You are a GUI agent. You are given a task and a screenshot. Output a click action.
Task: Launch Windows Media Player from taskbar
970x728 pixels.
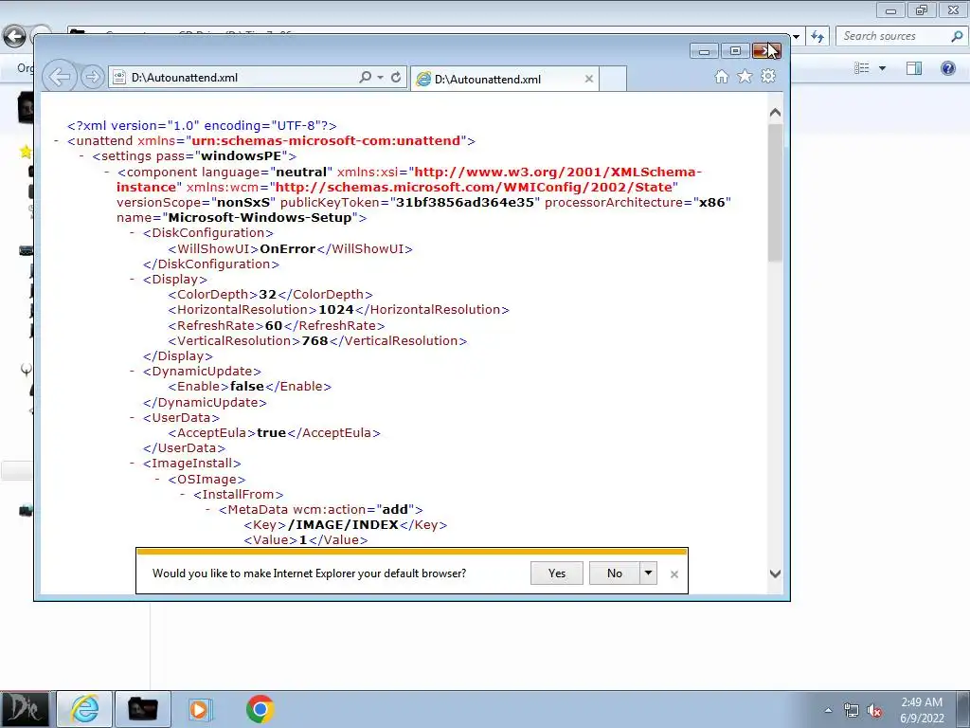(x=200, y=709)
